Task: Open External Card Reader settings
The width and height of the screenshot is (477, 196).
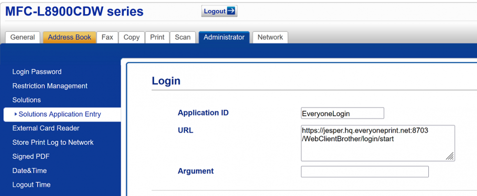Action: click(46, 128)
